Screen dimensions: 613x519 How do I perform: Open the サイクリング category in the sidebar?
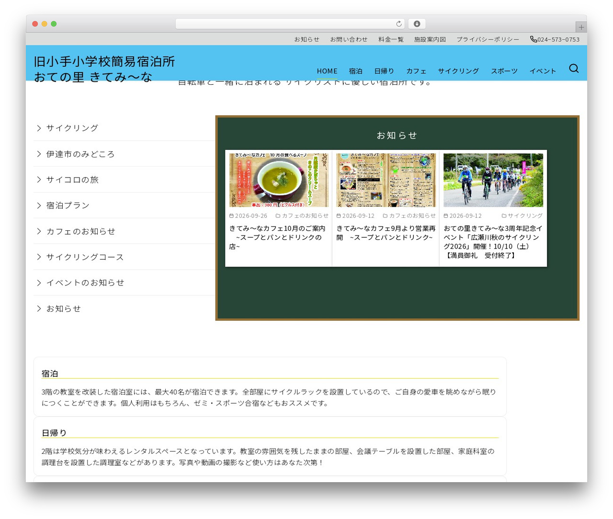pos(72,128)
